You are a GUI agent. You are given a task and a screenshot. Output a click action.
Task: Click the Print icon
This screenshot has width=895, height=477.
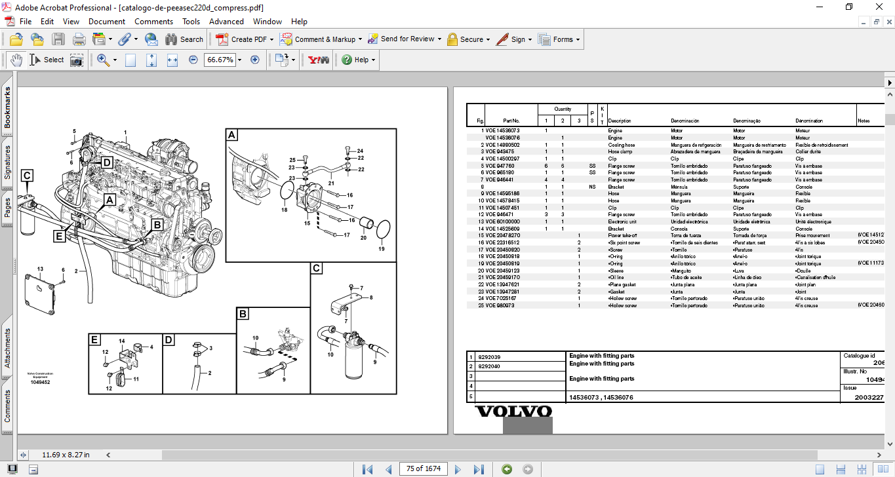pos(79,39)
